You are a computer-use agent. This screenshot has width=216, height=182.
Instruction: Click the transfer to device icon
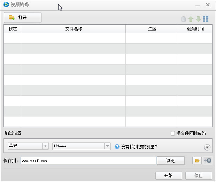click(207, 161)
